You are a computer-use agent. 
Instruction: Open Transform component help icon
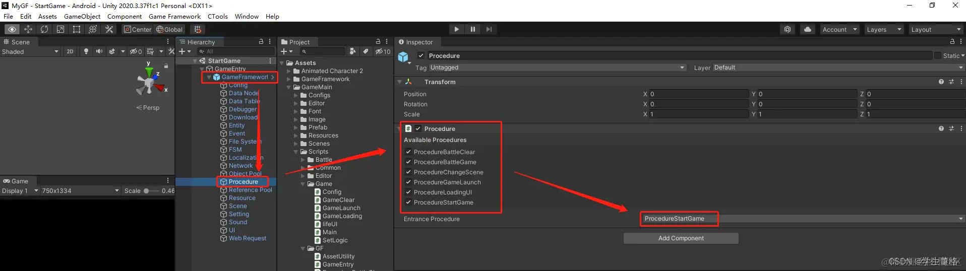(x=941, y=82)
